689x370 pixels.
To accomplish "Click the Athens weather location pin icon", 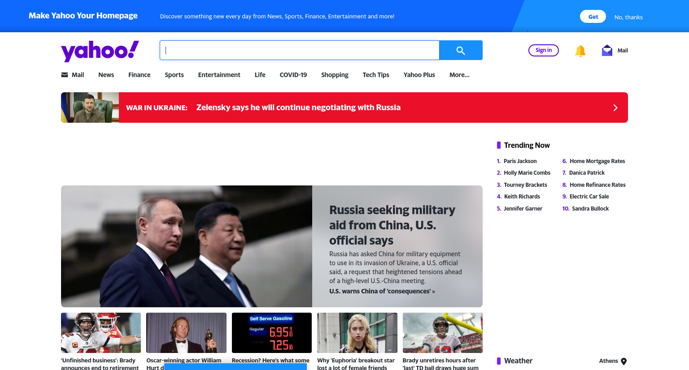I will point(624,361).
